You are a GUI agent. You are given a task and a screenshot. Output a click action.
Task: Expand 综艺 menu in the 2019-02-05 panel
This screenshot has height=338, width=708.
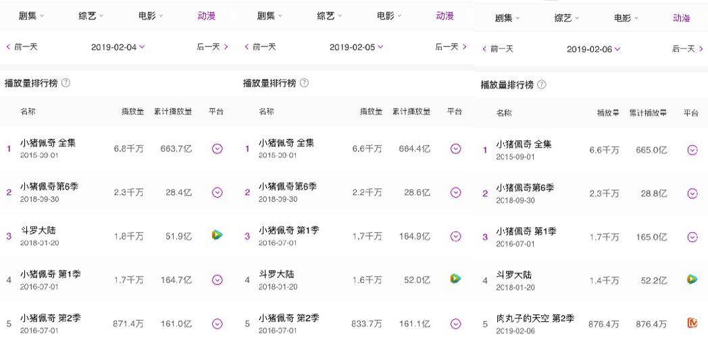pyautogui.click(x=330, y=16)
